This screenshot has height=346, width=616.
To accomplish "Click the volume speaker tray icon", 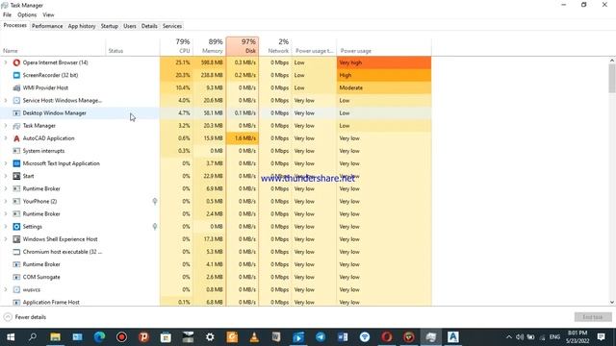I will point(520,337).
